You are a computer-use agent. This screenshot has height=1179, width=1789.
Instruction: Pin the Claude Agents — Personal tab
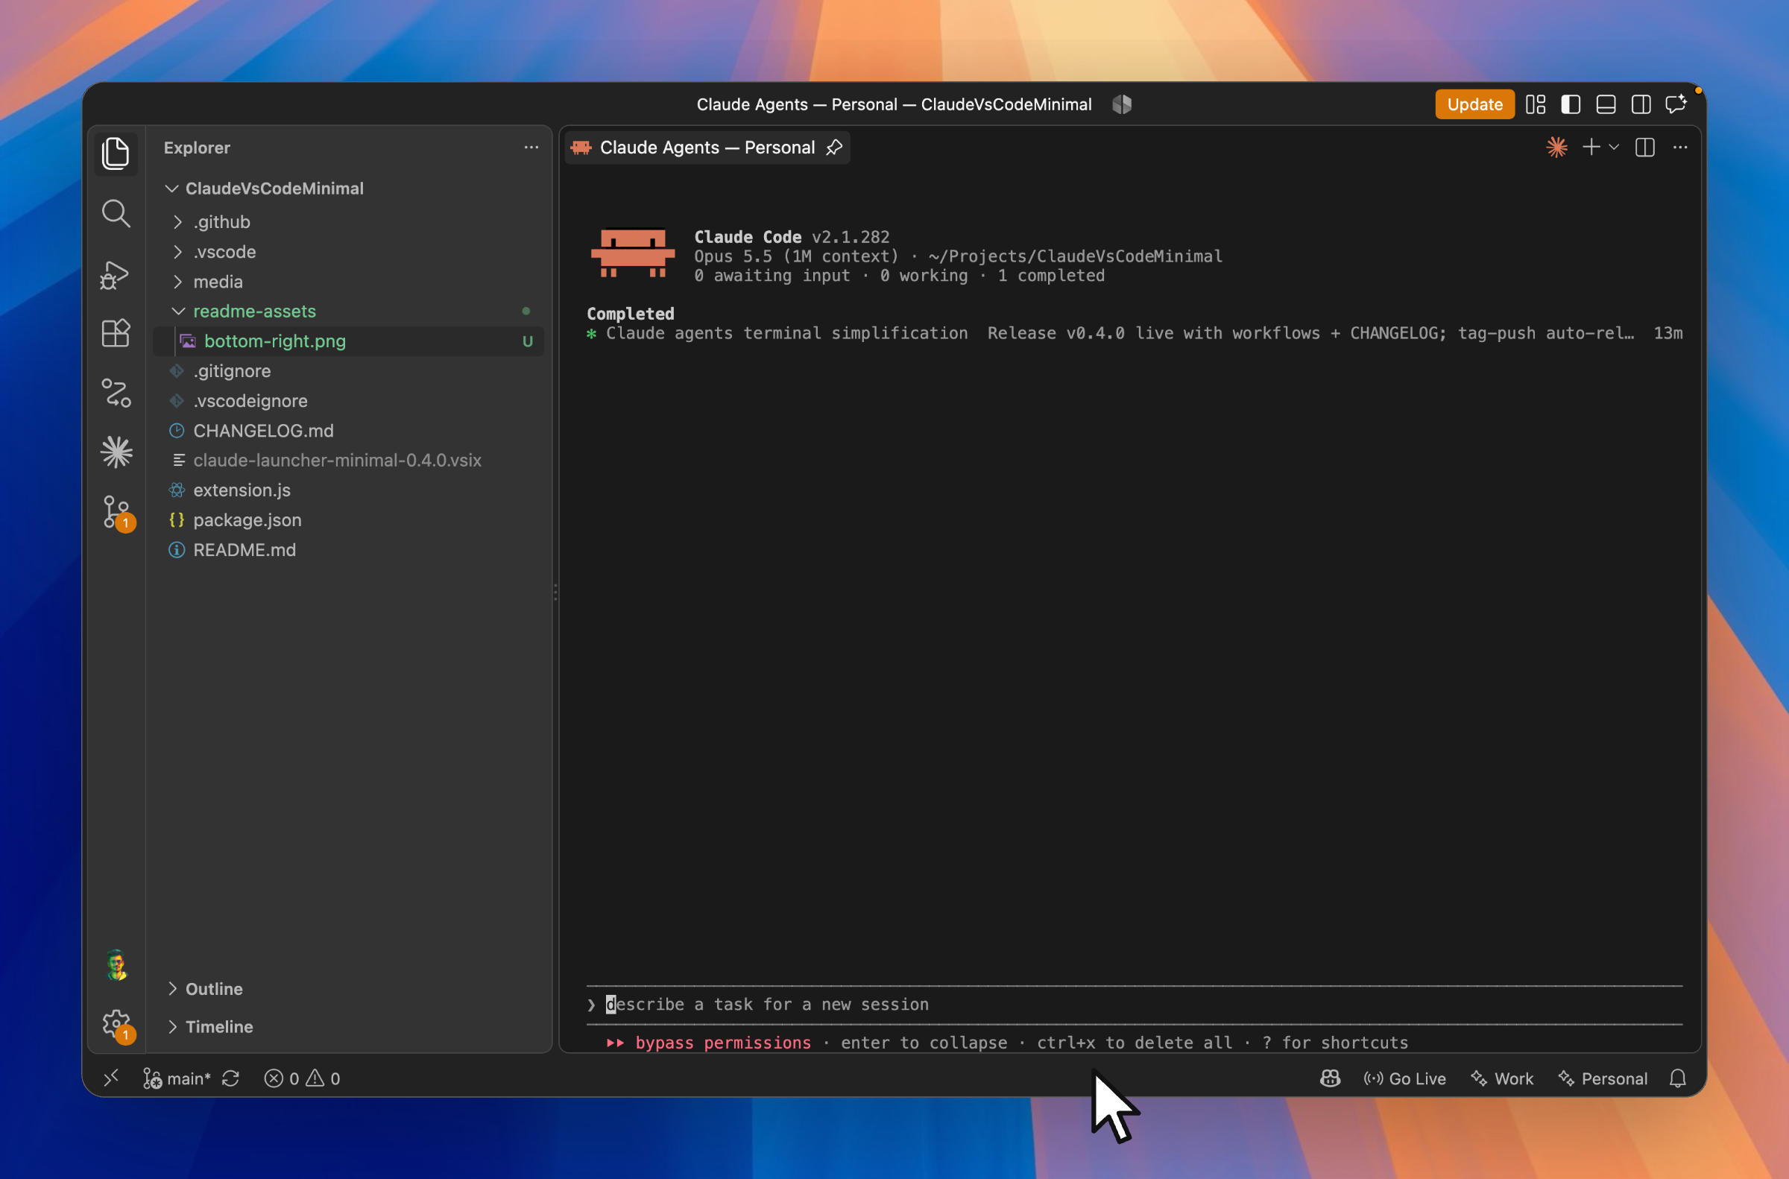click(834, 148)
